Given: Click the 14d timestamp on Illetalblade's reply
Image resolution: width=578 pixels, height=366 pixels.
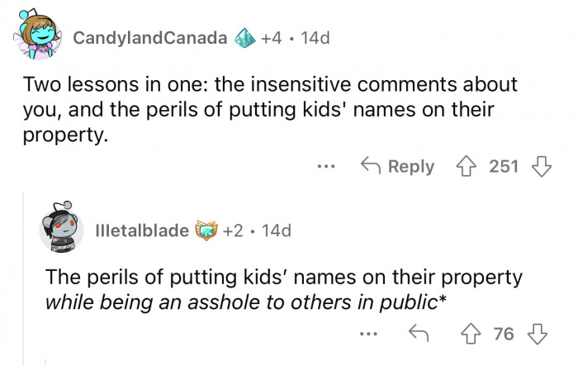Looking at the screenshot, I should pyautogui.click(x=275, y=231).
